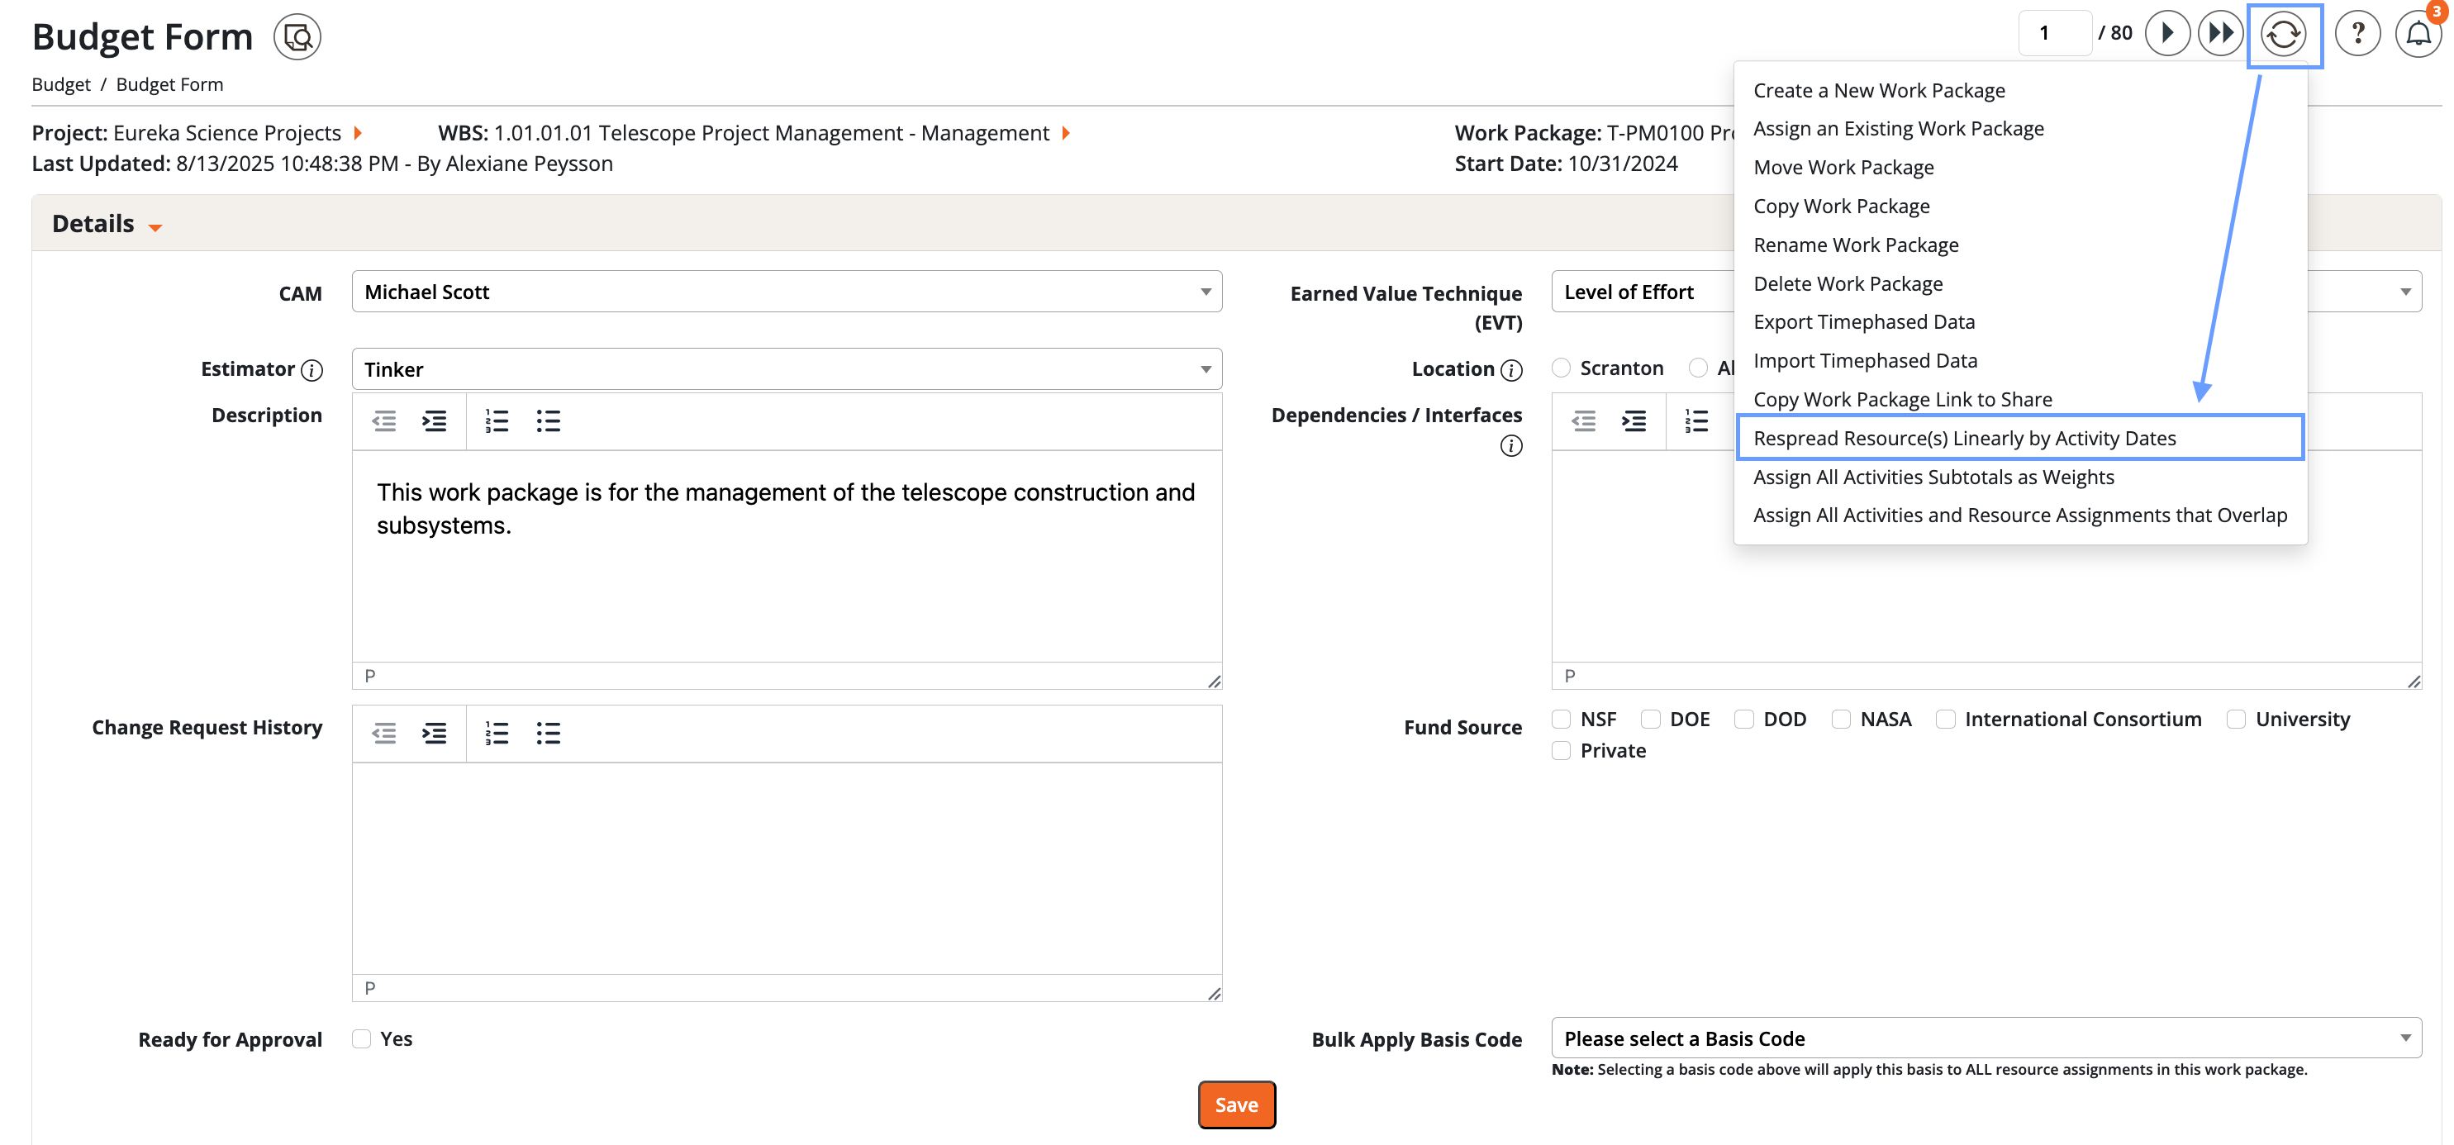Open the CAM dropdown showing Michael Scott
The height and width of the screenshot is (1145, 2454).
tap(786, 292)
